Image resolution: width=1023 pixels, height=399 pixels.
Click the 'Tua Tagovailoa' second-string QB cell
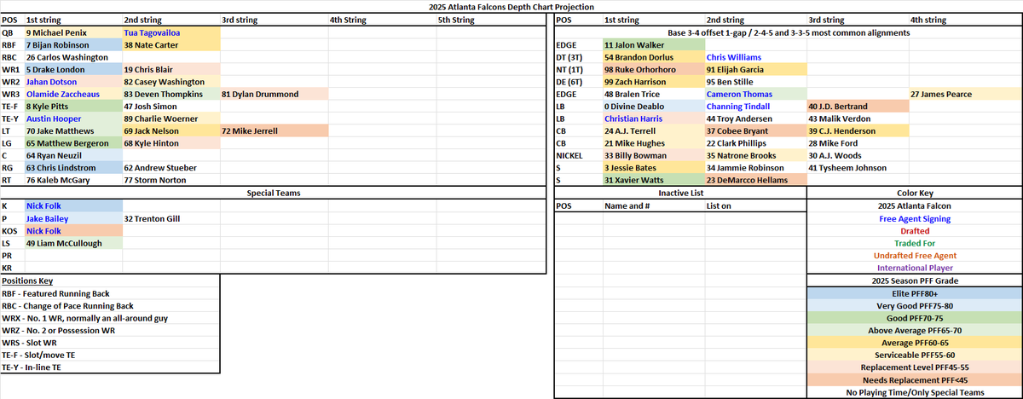click(x=170, y=32)
